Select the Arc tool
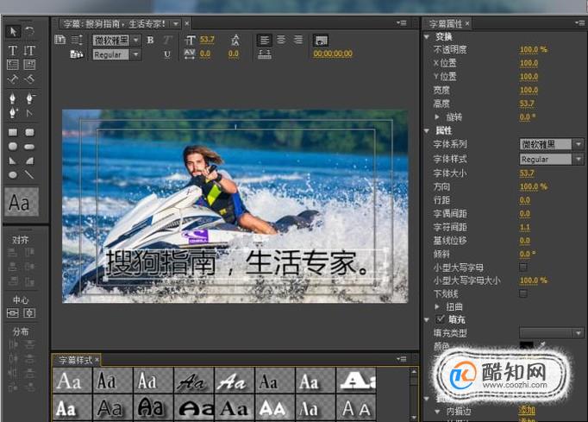This screenshot has width=588, height=422. 29,161
